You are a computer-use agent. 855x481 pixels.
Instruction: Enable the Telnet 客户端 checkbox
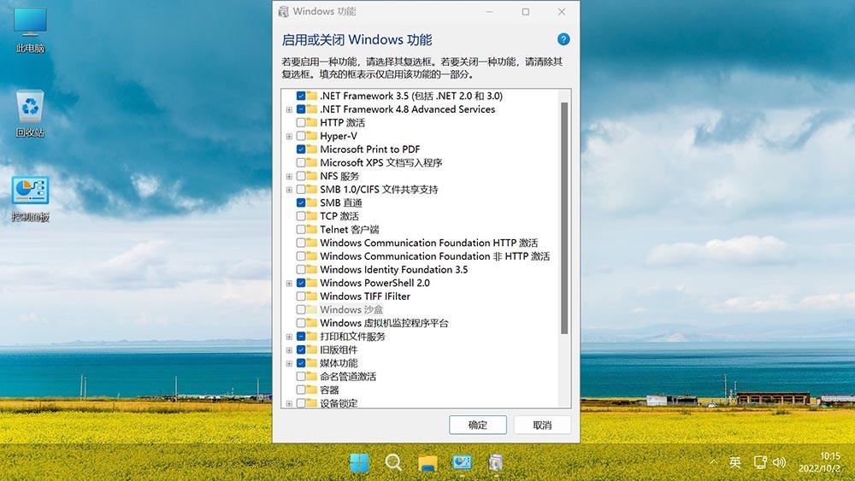[x=300, y=229]
